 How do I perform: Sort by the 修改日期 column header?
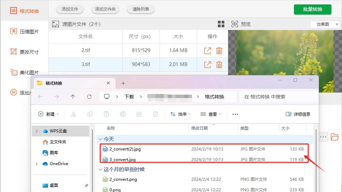(199, 128)
